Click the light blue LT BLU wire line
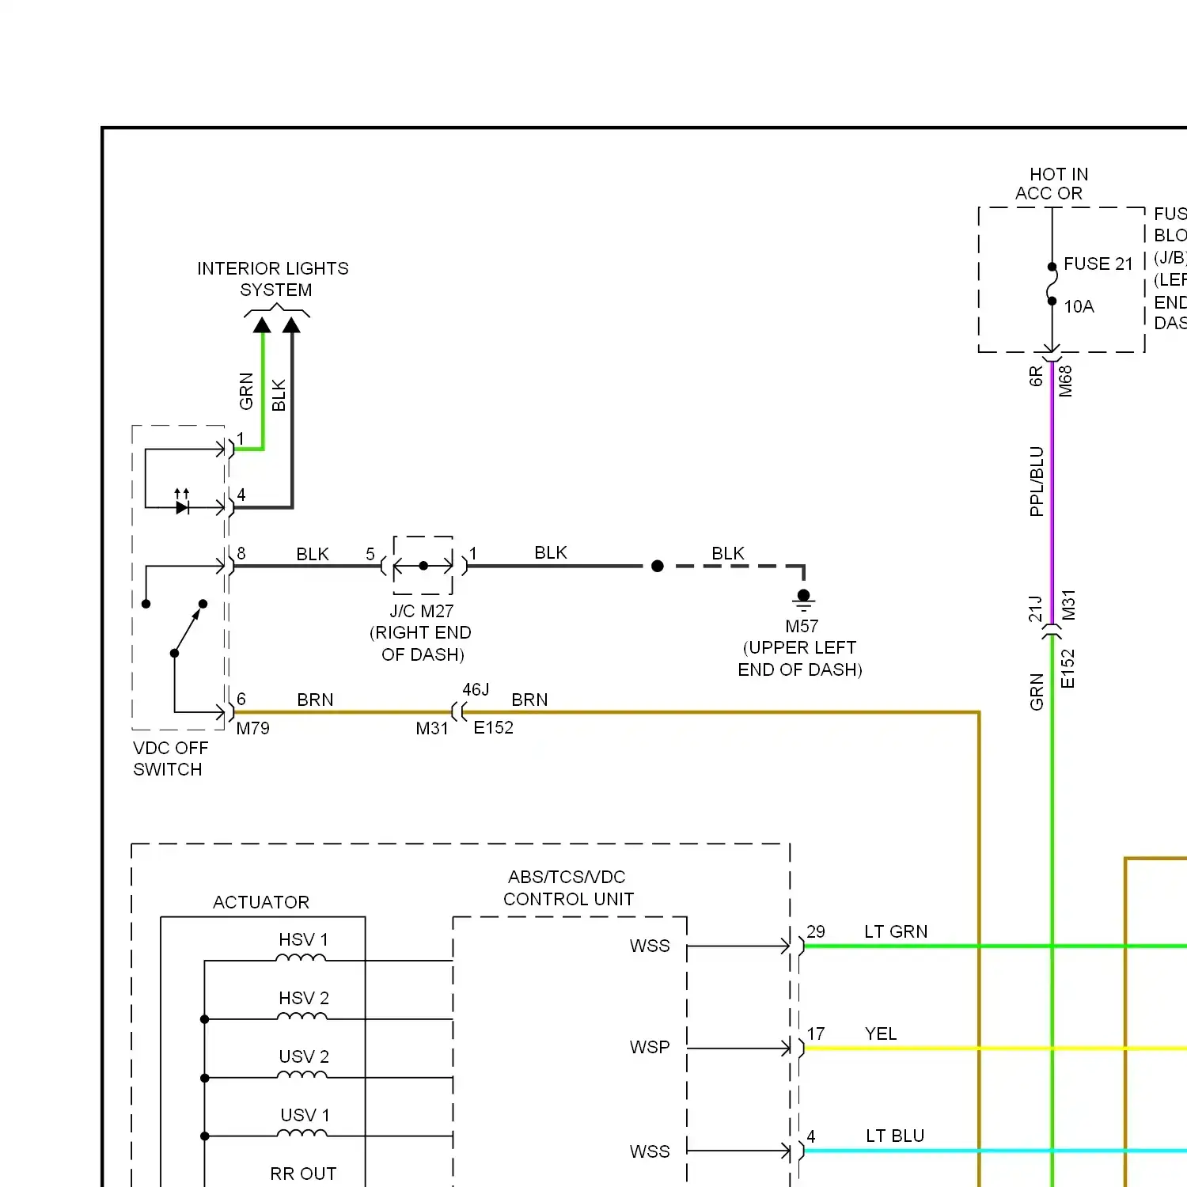Viewport: 1187px width, 1187px height. point(995,1151)
